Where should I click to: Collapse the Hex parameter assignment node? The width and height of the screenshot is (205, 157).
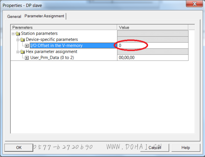click(18, 52)
